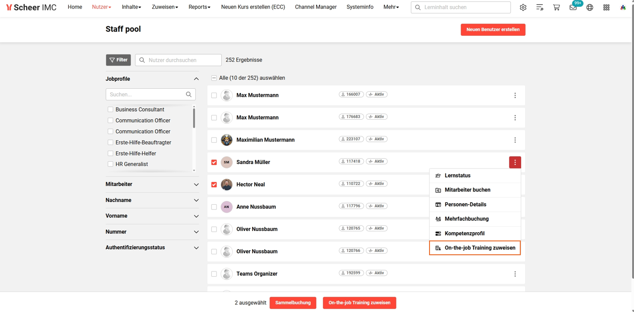634x312 pixels.
Task: Uncheck Hector Neal's checkbox
Action: click(x=214, y=185)
